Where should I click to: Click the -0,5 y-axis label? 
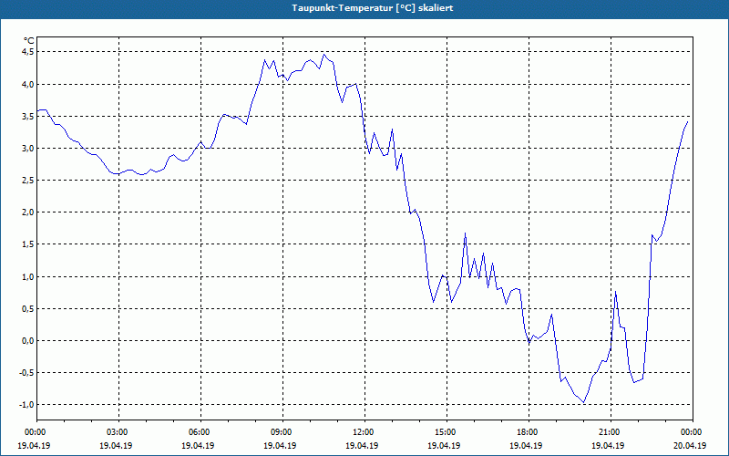tap(26, 373)
